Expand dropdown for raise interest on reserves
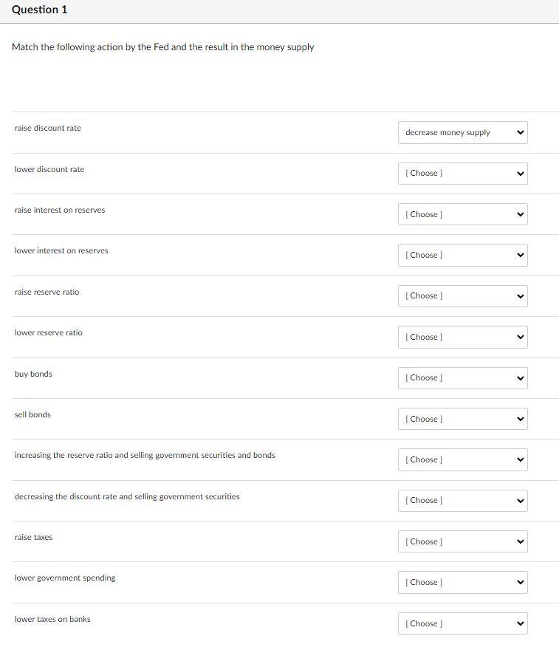Viewport: 559px width, 650px height. point(463,214)
